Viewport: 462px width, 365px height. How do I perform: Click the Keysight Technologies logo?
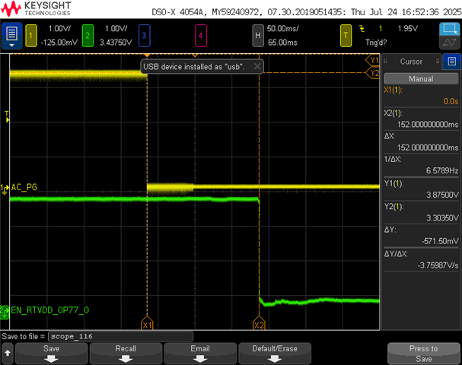36,8
